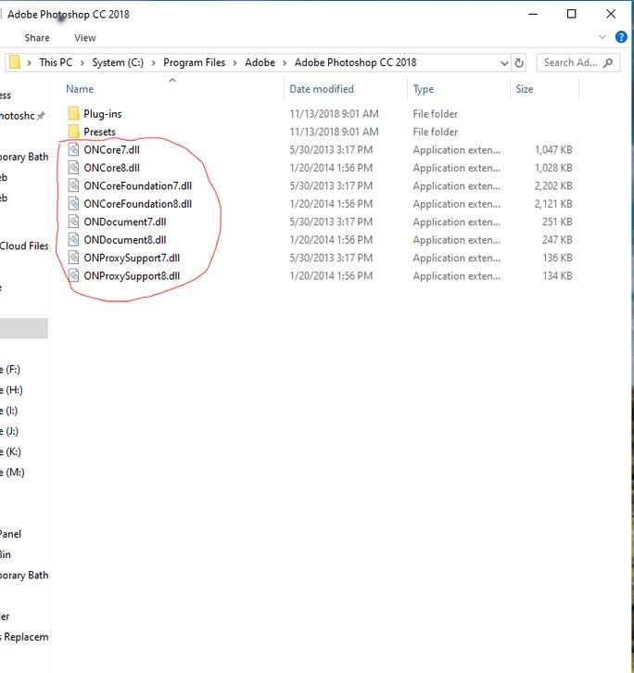Select the Presets folder name
Viewport: 634px width, 673px height.
(99, 132)
